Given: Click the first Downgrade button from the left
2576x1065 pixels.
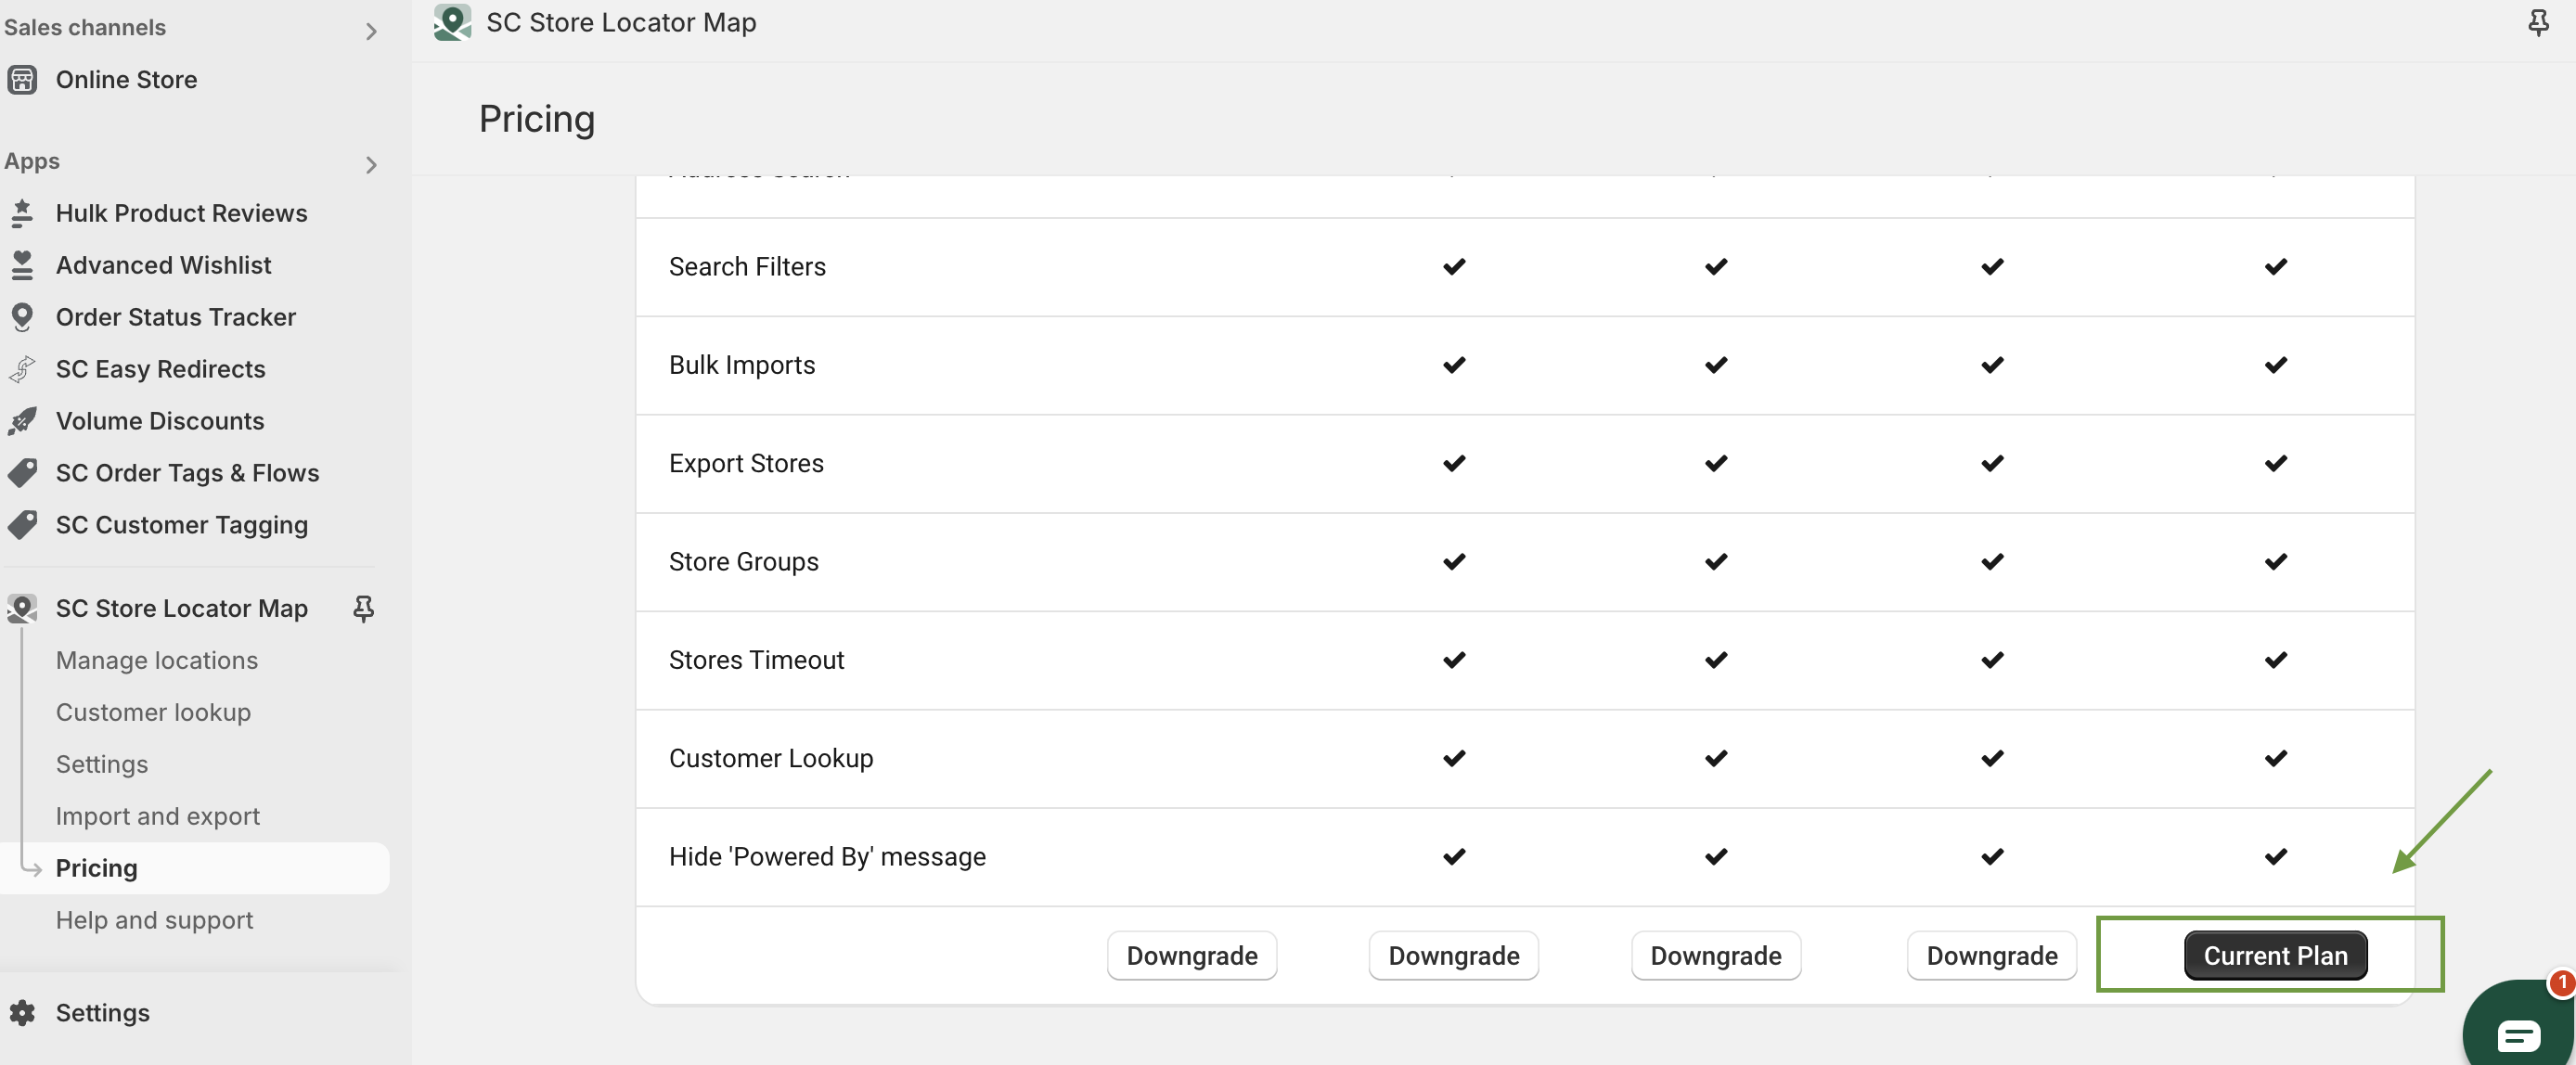Looking at the screenshot, I should coord(1192,956).
